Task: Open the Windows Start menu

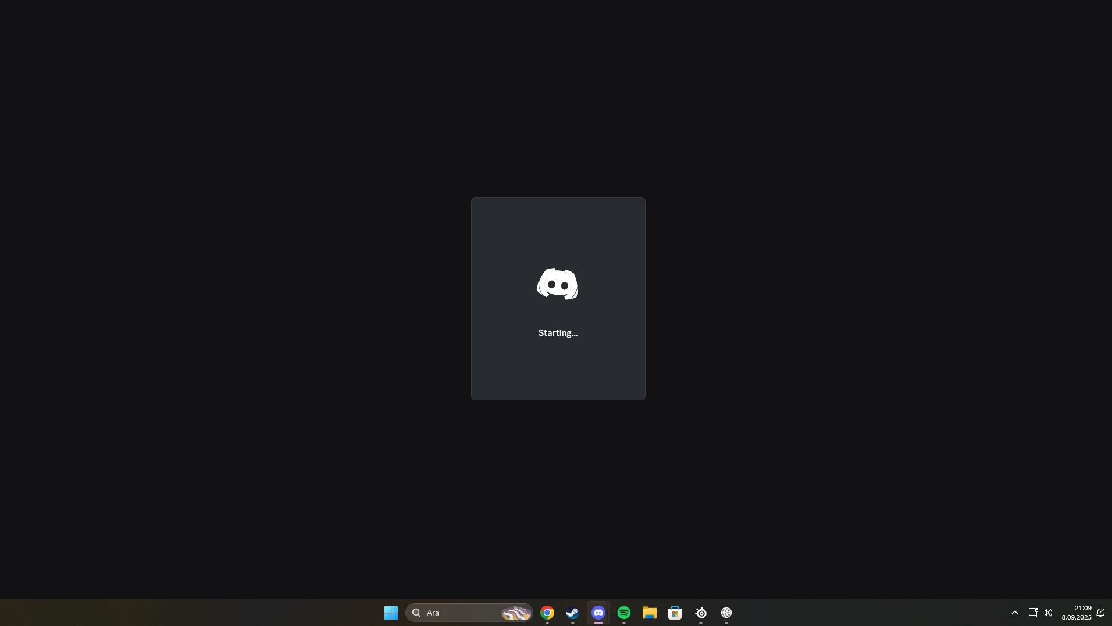Action: pyautogui.click(x=391, y=613)
